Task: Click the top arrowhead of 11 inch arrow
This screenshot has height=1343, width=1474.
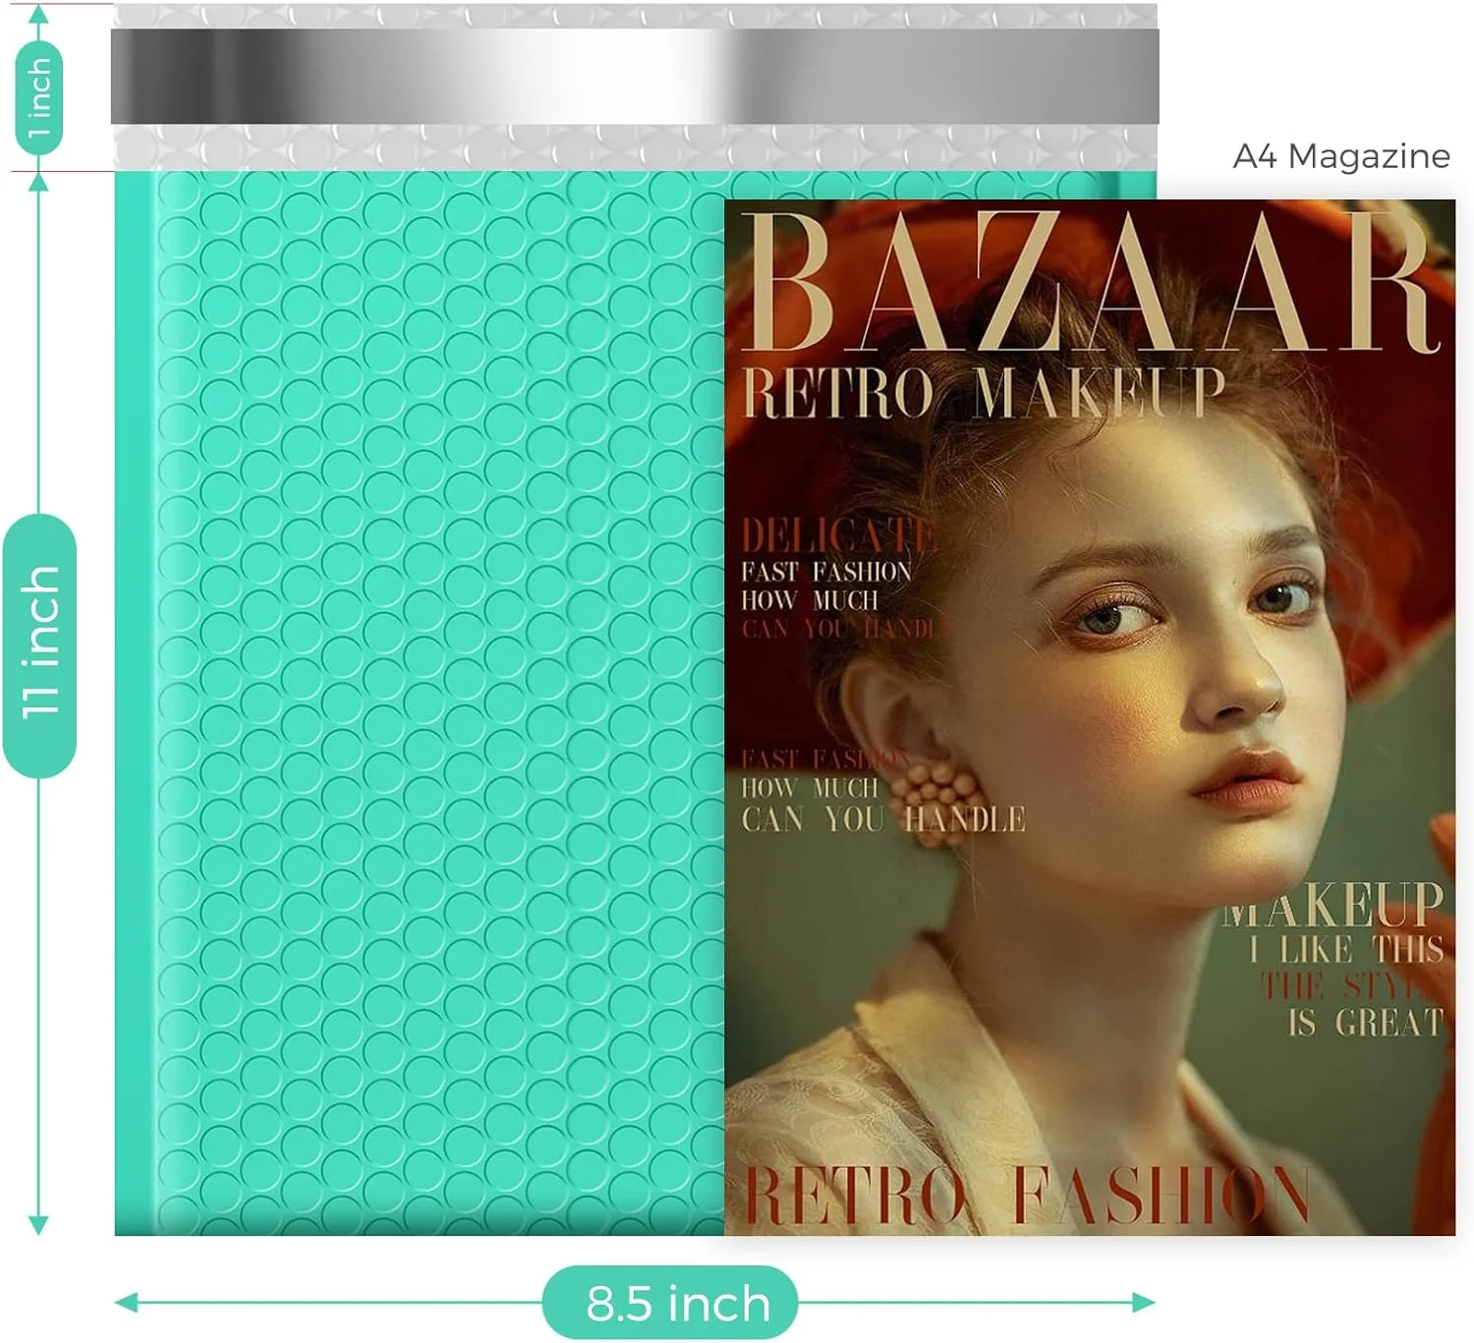Action: point(38,182)
